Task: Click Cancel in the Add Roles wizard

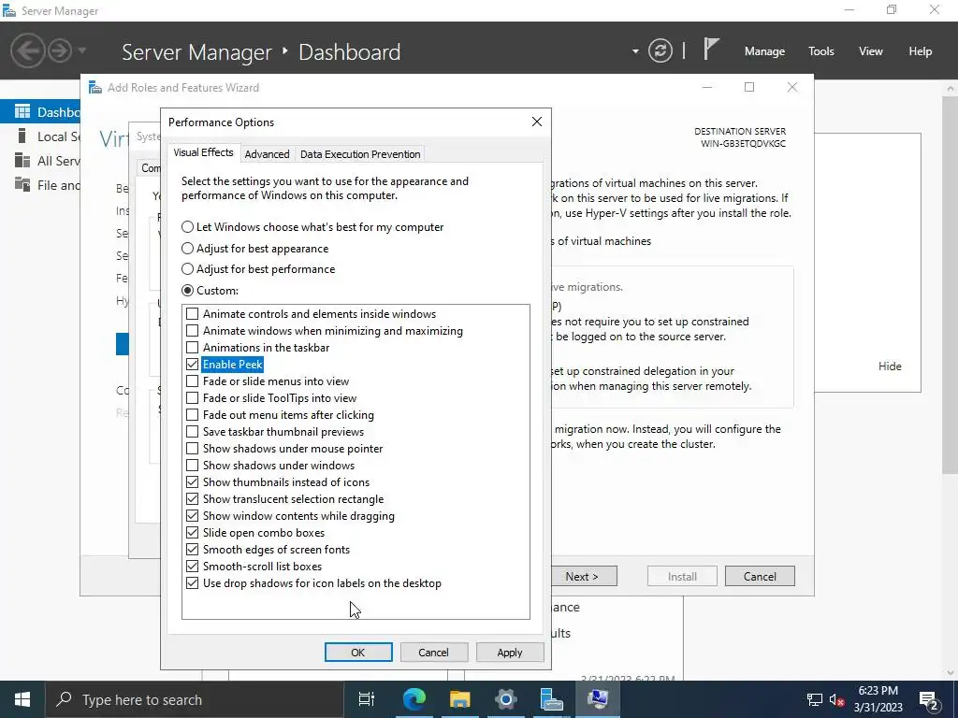Action: pos(760,576)
